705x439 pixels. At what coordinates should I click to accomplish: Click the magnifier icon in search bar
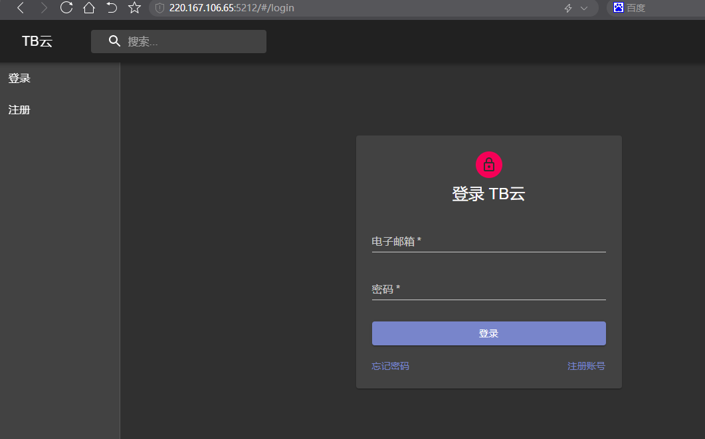coord(114,41)
